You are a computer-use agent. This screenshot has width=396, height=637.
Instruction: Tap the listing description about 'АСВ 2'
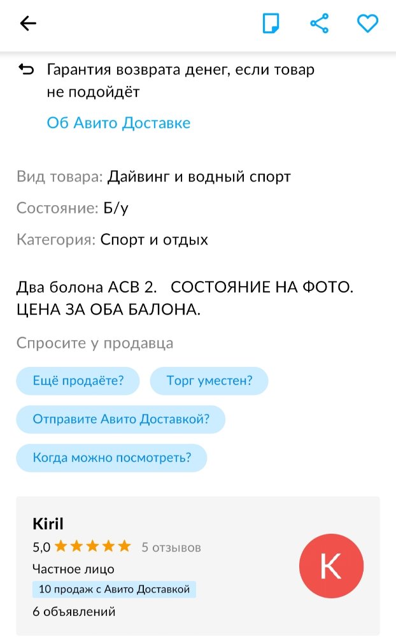[x=185, y=298]
